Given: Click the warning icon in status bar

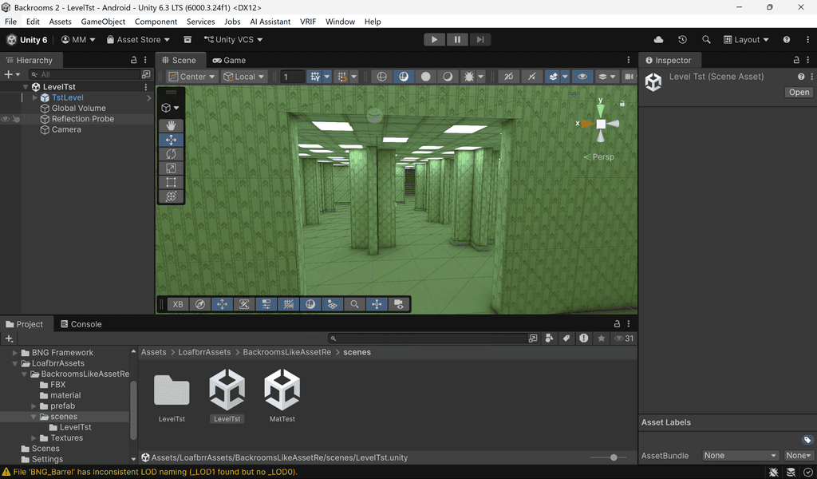Looking at the screenshot, I should point(6,472).
